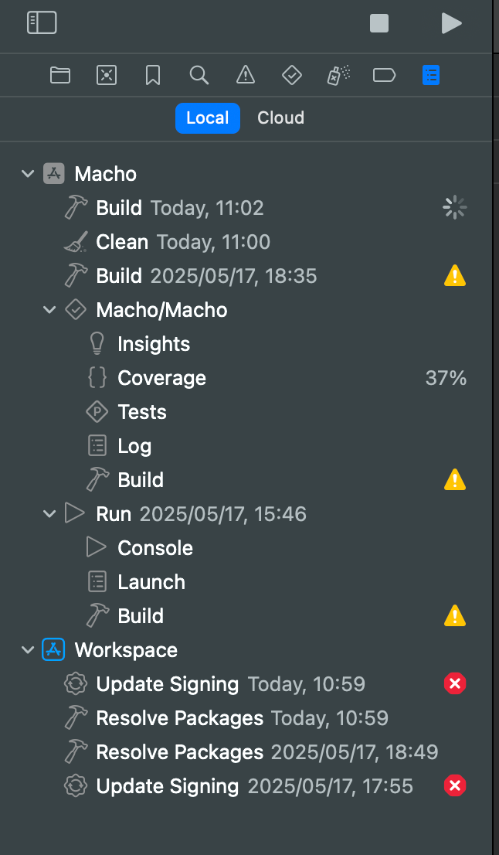Click the error badge on today's Update Signing
This screenshot has height=855, width=499.
[455, 684]
